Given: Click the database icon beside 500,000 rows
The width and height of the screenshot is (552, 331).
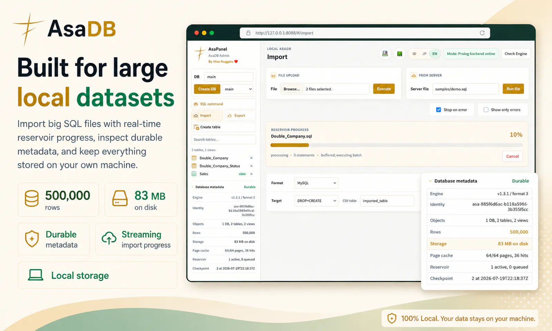Looking at the screenshot, I should 32,199.
